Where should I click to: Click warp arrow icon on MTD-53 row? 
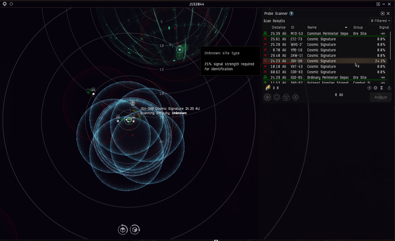point(383,33)
